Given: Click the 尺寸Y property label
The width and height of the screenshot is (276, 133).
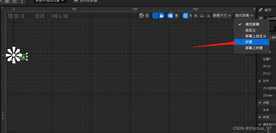Looking at the screenshot, I should click(x=267, y=74).
